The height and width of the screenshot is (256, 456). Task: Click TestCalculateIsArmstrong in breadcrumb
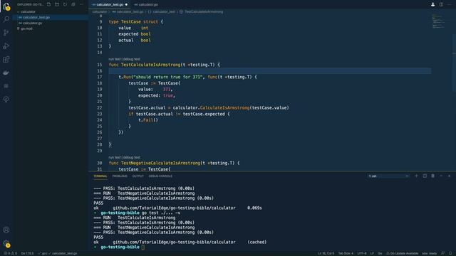point(202,12)
